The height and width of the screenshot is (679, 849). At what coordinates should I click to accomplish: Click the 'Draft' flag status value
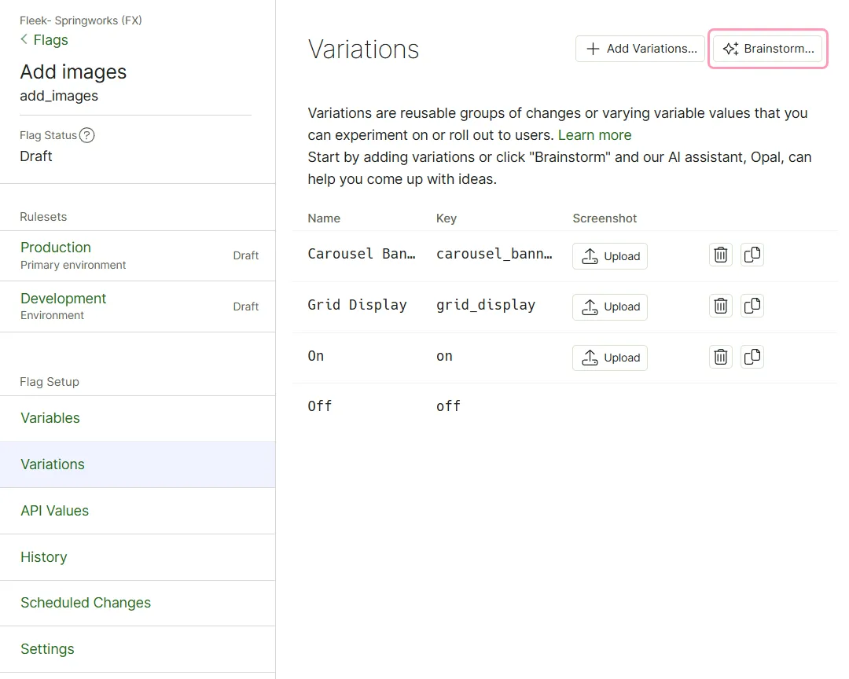(x=35, y=156)
